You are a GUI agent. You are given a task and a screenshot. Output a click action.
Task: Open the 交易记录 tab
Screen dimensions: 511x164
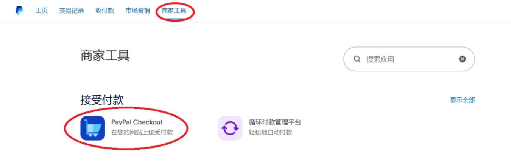[x=72, y=11]
